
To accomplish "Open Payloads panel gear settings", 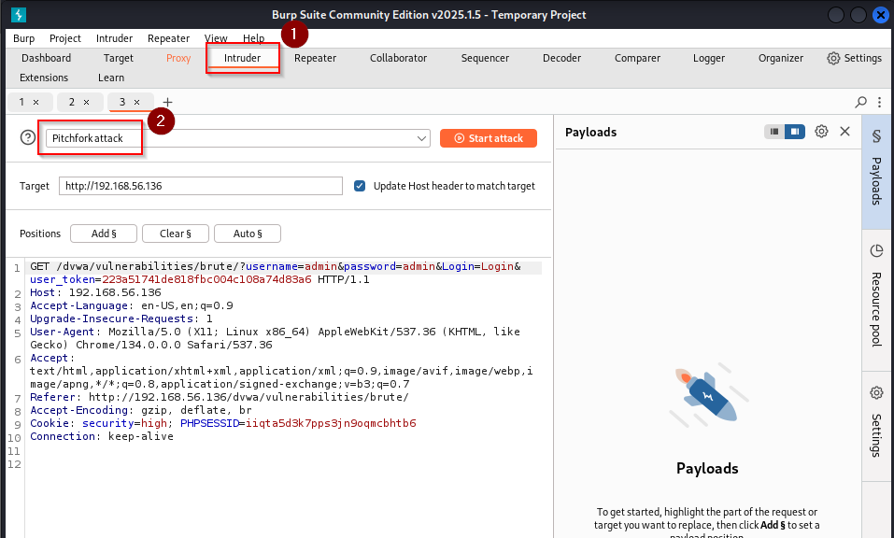I will (x=821, y=132).
